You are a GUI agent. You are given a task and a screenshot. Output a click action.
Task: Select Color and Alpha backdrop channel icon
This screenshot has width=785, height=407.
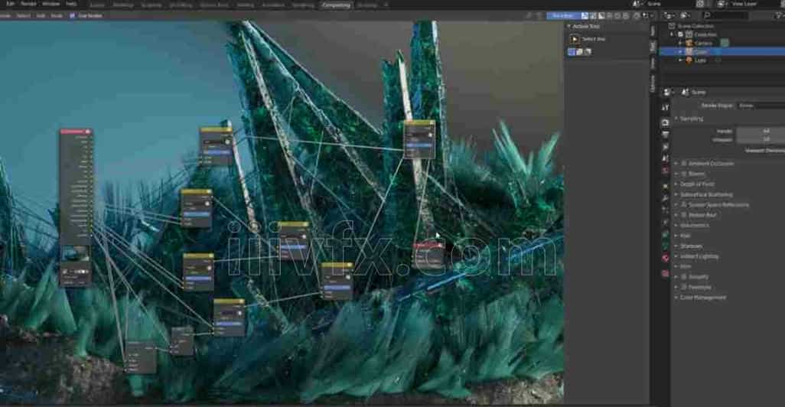click(x=585, y=16)
